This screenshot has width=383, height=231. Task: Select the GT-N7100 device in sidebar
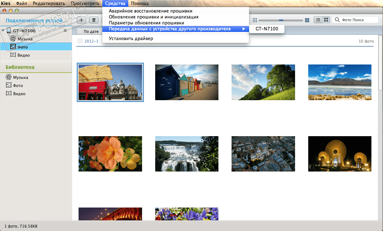(x=24, y=31)
